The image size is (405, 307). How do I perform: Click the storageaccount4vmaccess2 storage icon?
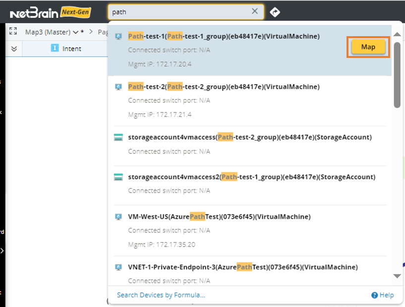click(118, 177)
